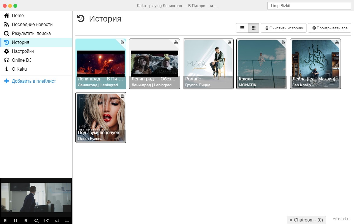This screenshot has width=354, height=224.
Task: Open the О Kaku about page
Action: pyautogui.click(x=36, y=69)
